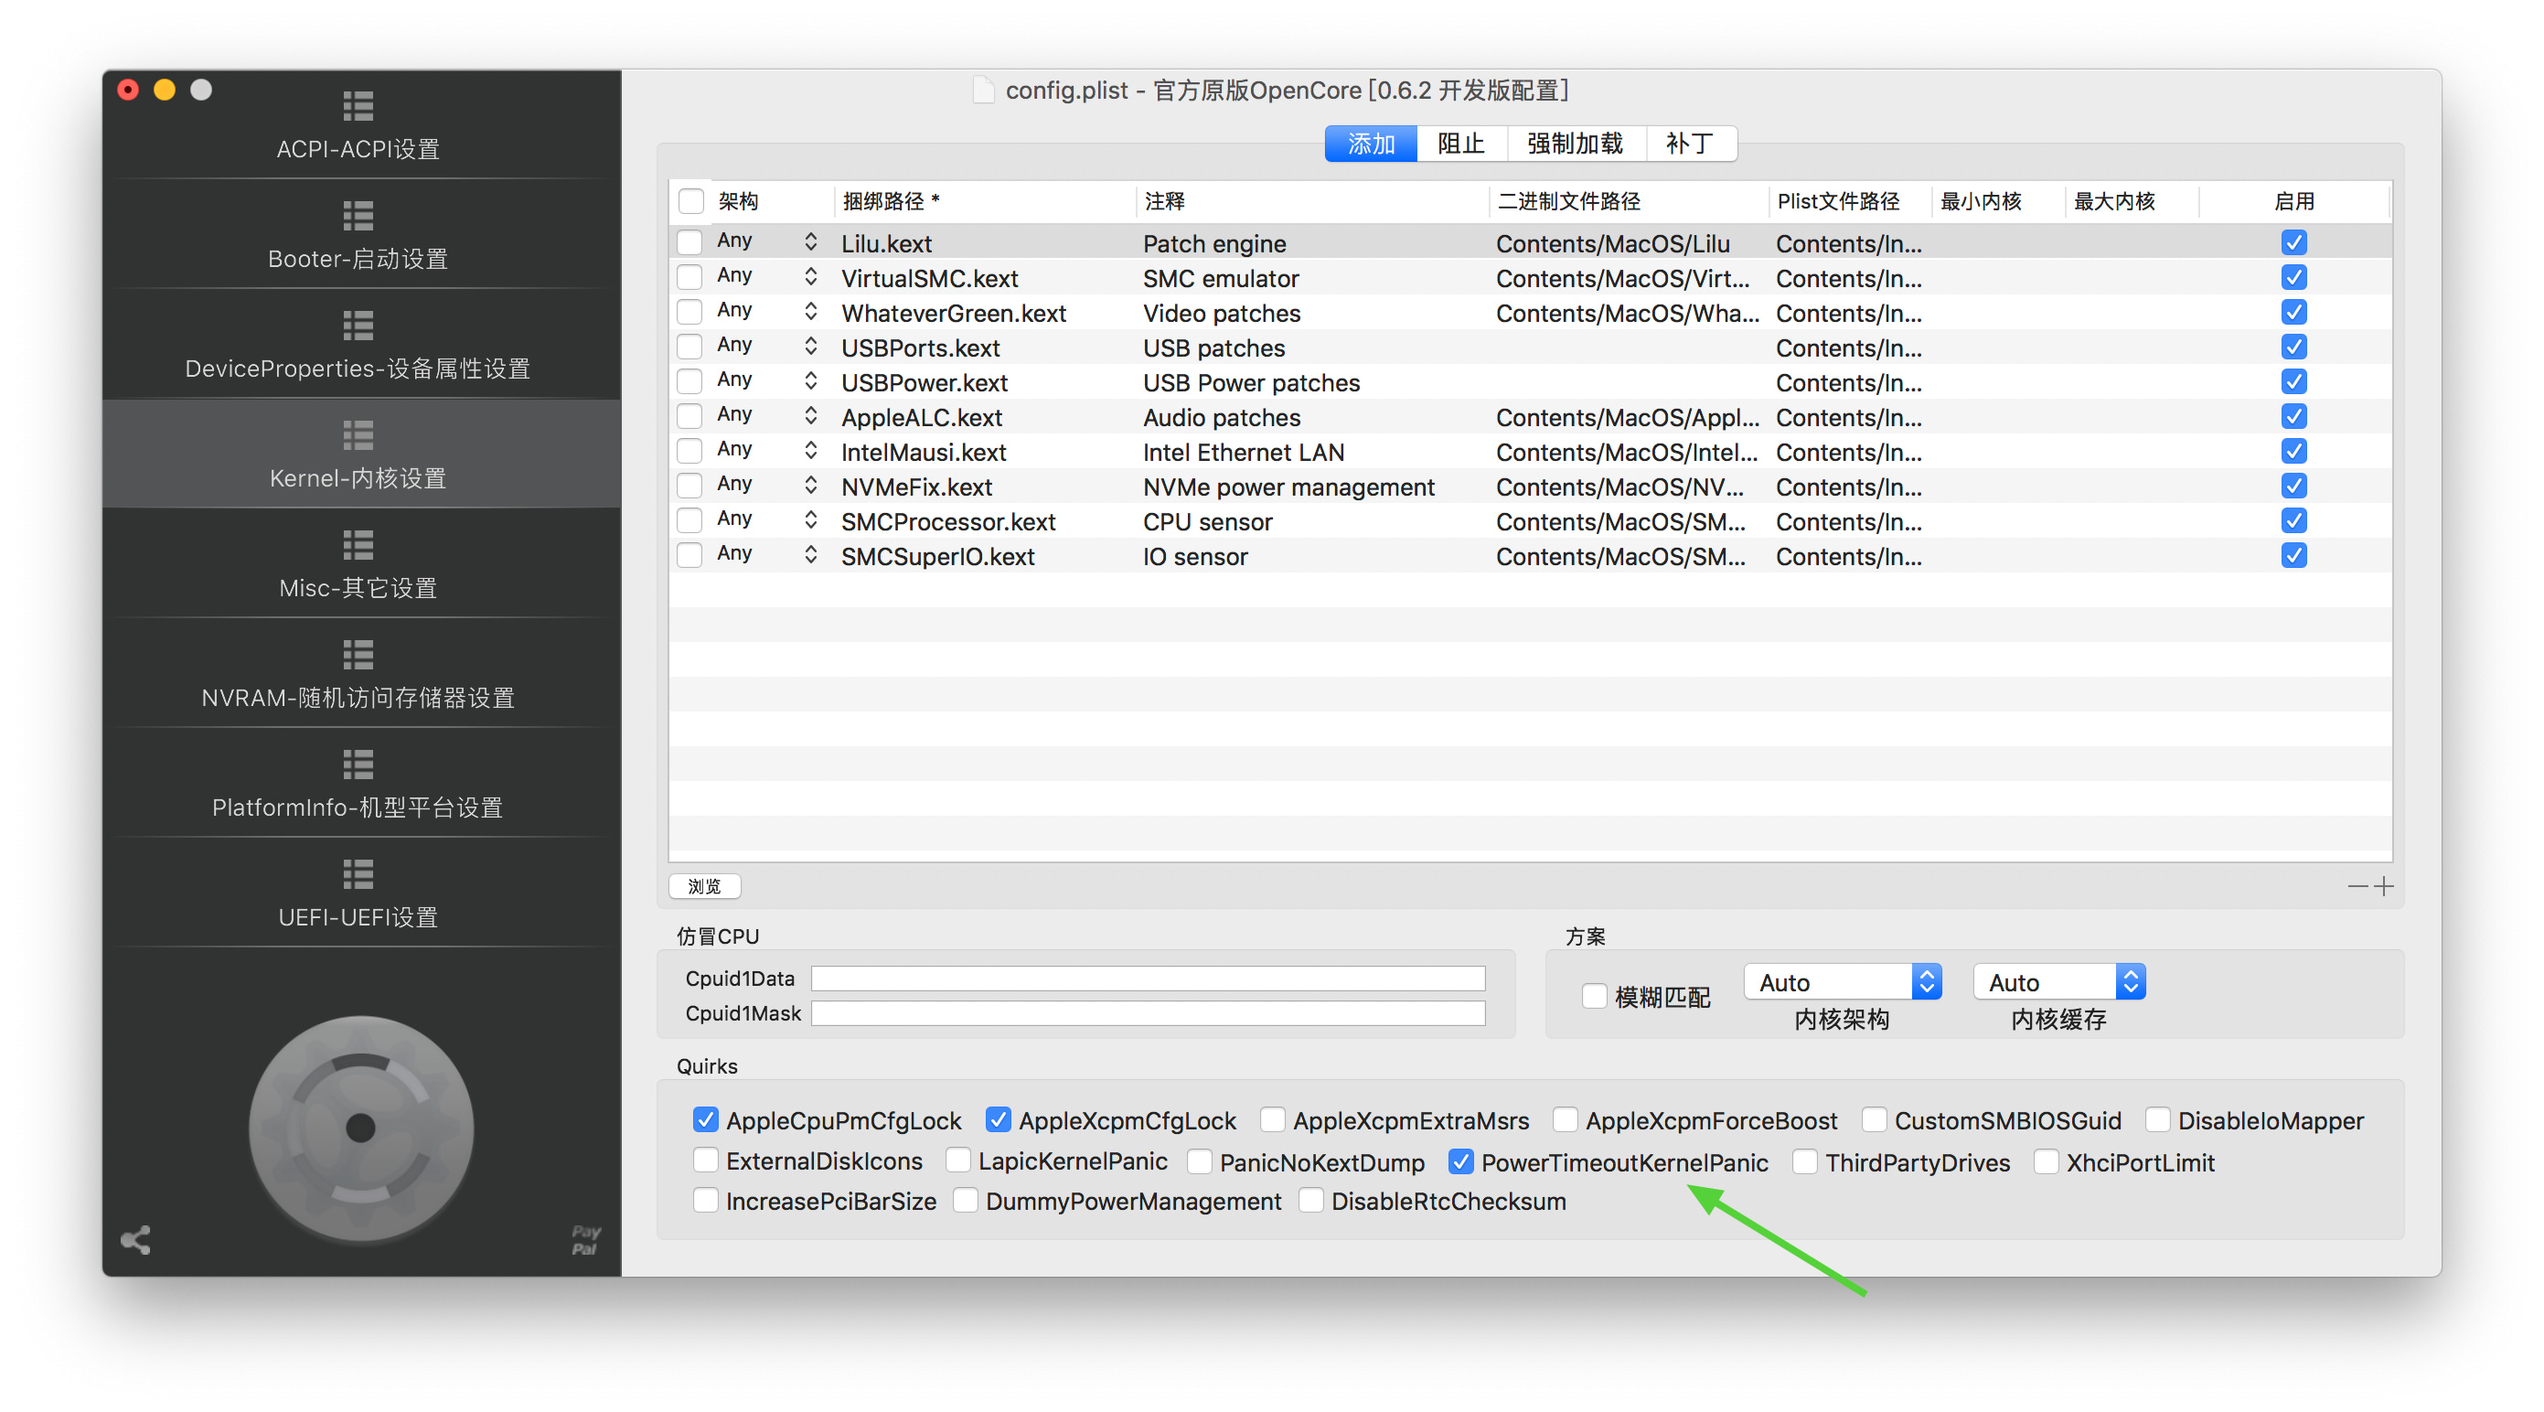Viewport: 2544px width, 1412px height.
Task: Click the 二进制文件路径 column header
Action: pyautogui.click(x=1629, y=201)
